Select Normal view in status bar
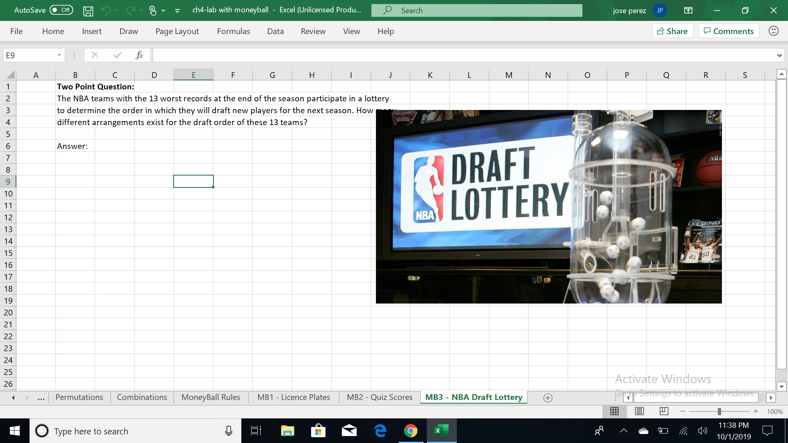The height and width of the screenshot is (443, 788). (x=614, y=411)
